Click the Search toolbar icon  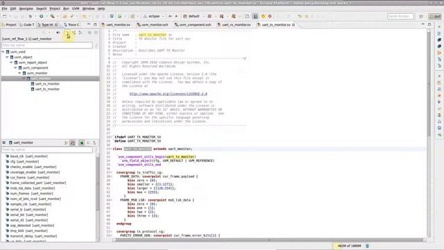click(x=53, y=17)
